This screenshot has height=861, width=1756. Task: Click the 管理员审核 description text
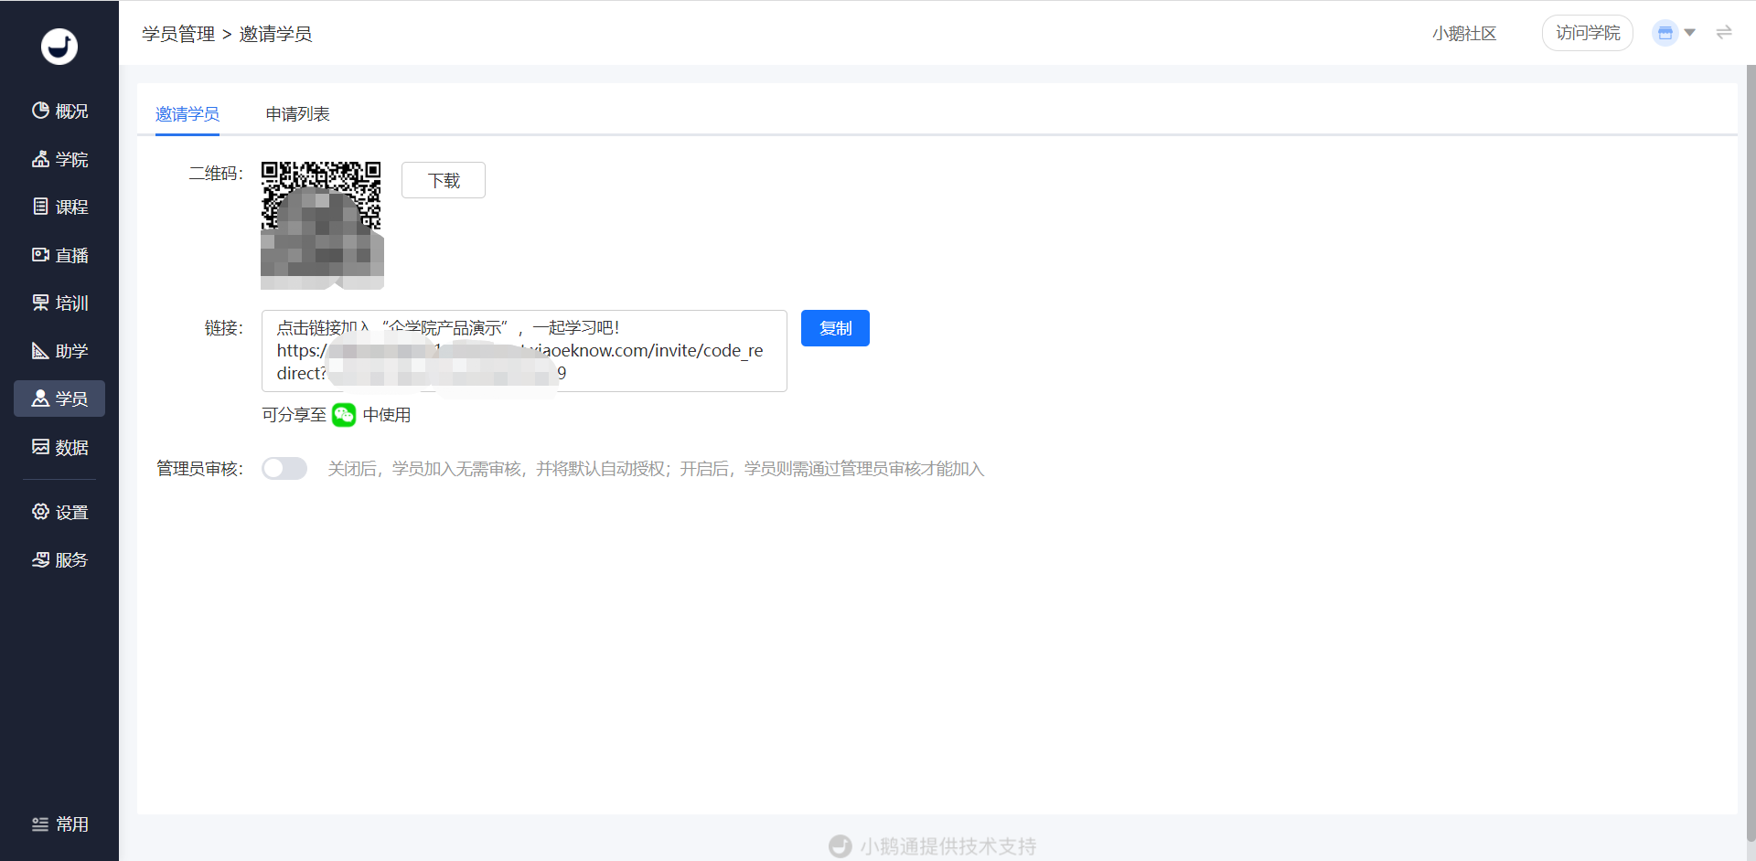656,469
